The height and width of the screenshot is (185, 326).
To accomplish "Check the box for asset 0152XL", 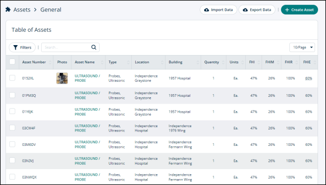I will 12,78.
